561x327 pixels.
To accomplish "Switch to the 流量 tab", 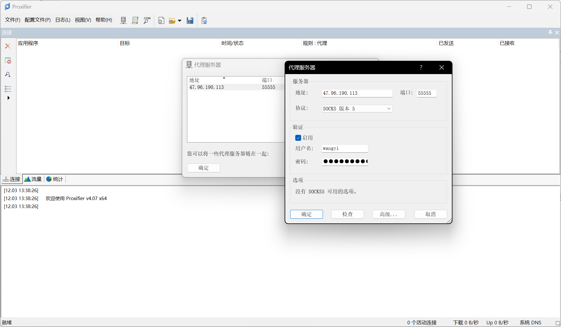I will (x=33, y=179).
